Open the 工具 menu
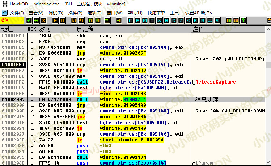The height and width of the screenshot is (166, 271). [174, 13]
